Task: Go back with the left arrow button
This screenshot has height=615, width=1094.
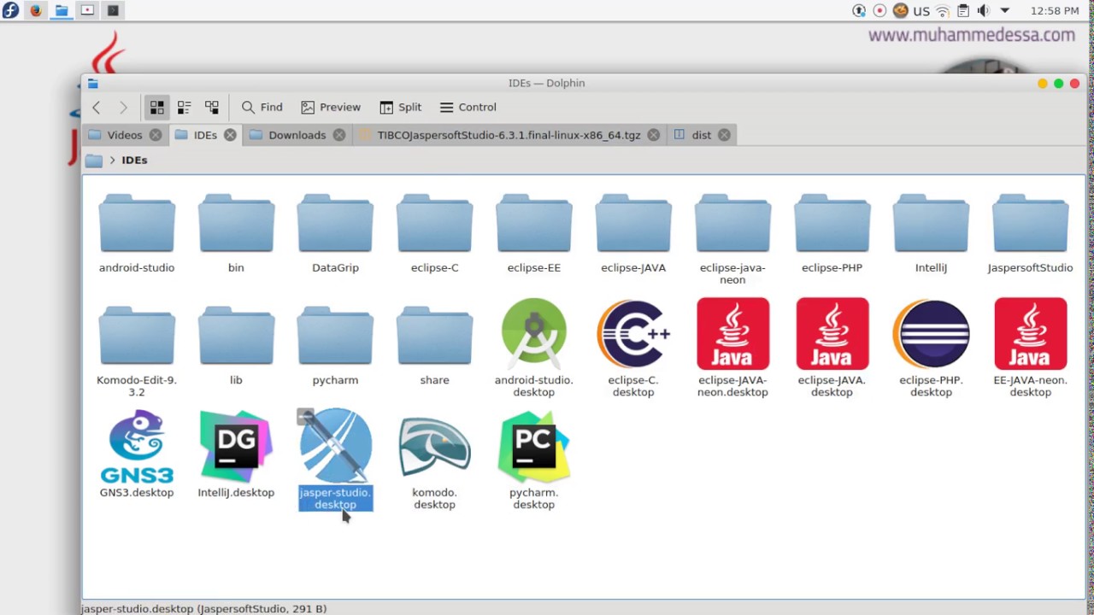Action: pyautogui.click(x=97, y=107)
